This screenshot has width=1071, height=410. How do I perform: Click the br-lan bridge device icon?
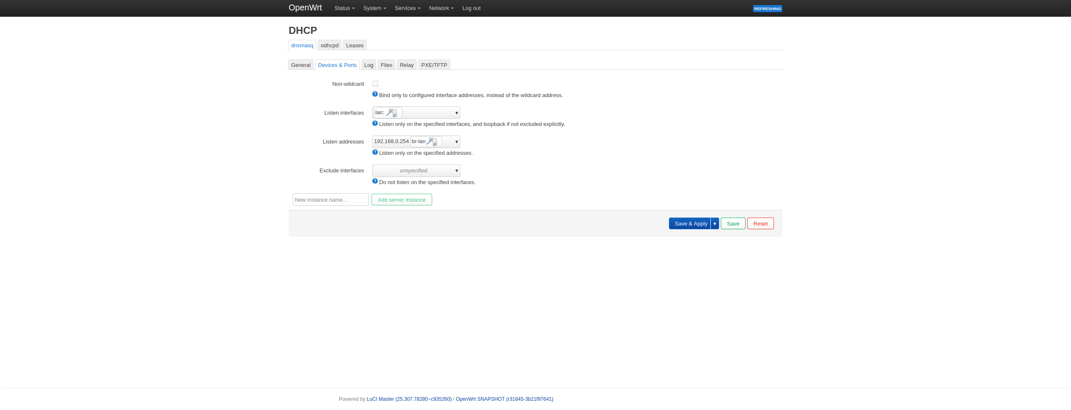(x=432, y=141)
